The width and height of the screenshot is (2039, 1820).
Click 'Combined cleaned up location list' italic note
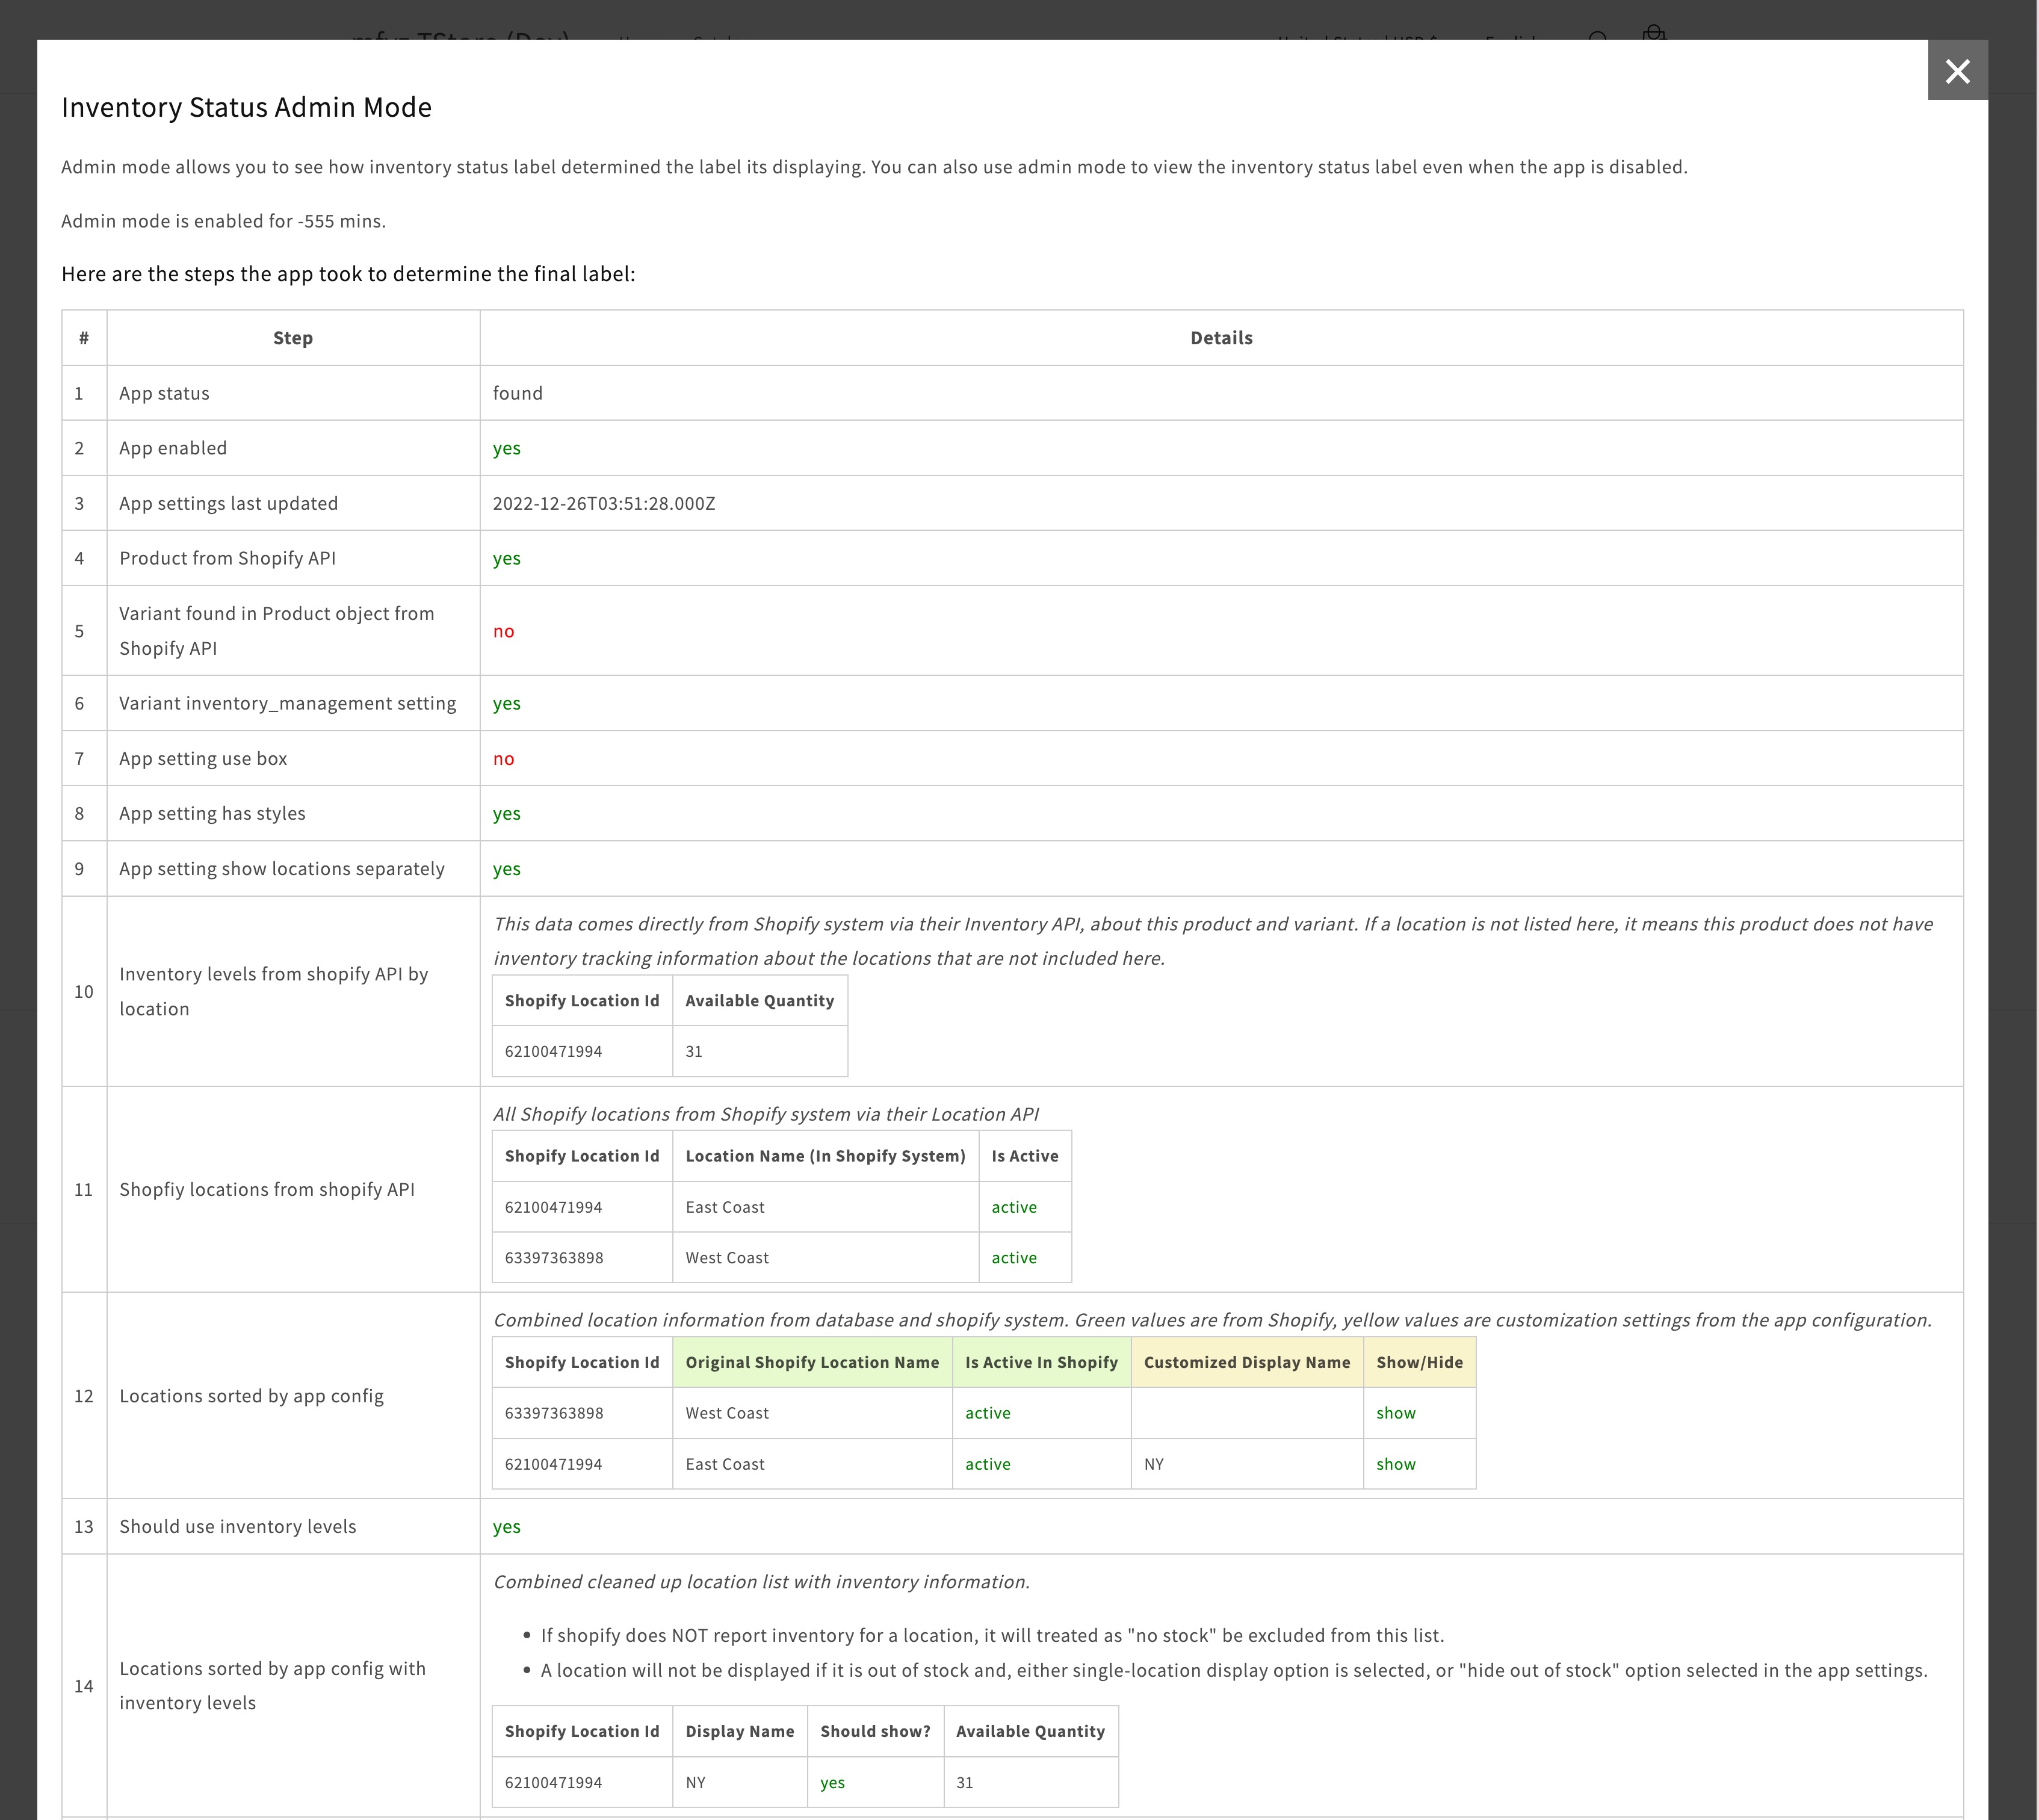click(761, 1581)
